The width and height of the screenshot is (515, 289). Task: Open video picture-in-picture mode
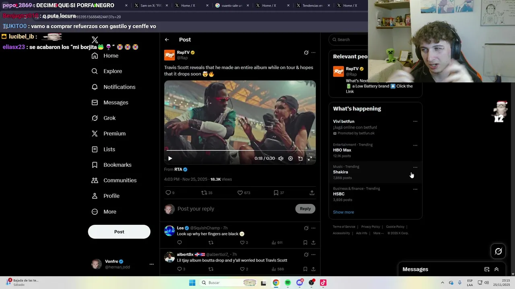[300, 159]
